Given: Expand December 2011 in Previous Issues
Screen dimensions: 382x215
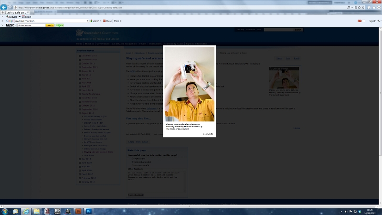Looking at the screenshot, I should (x=80, y=56).
